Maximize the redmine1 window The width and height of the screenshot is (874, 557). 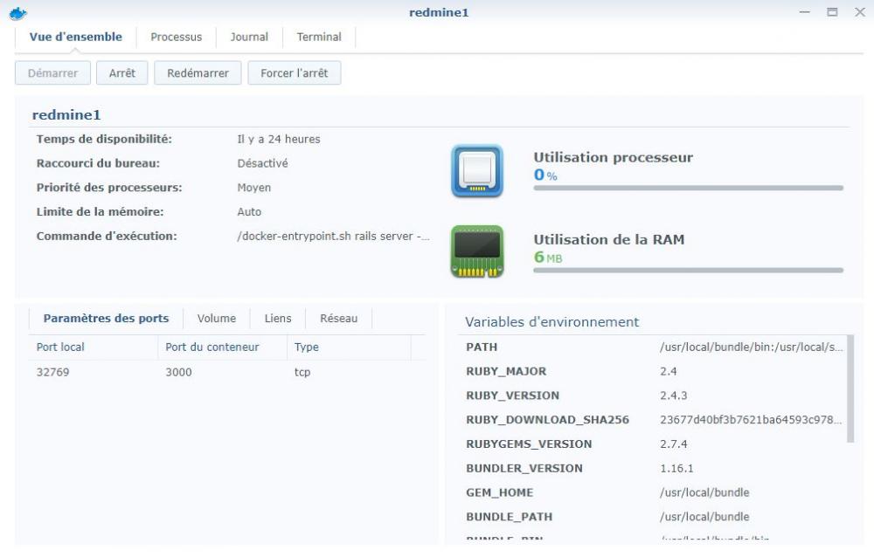click(x=832, y=12)
